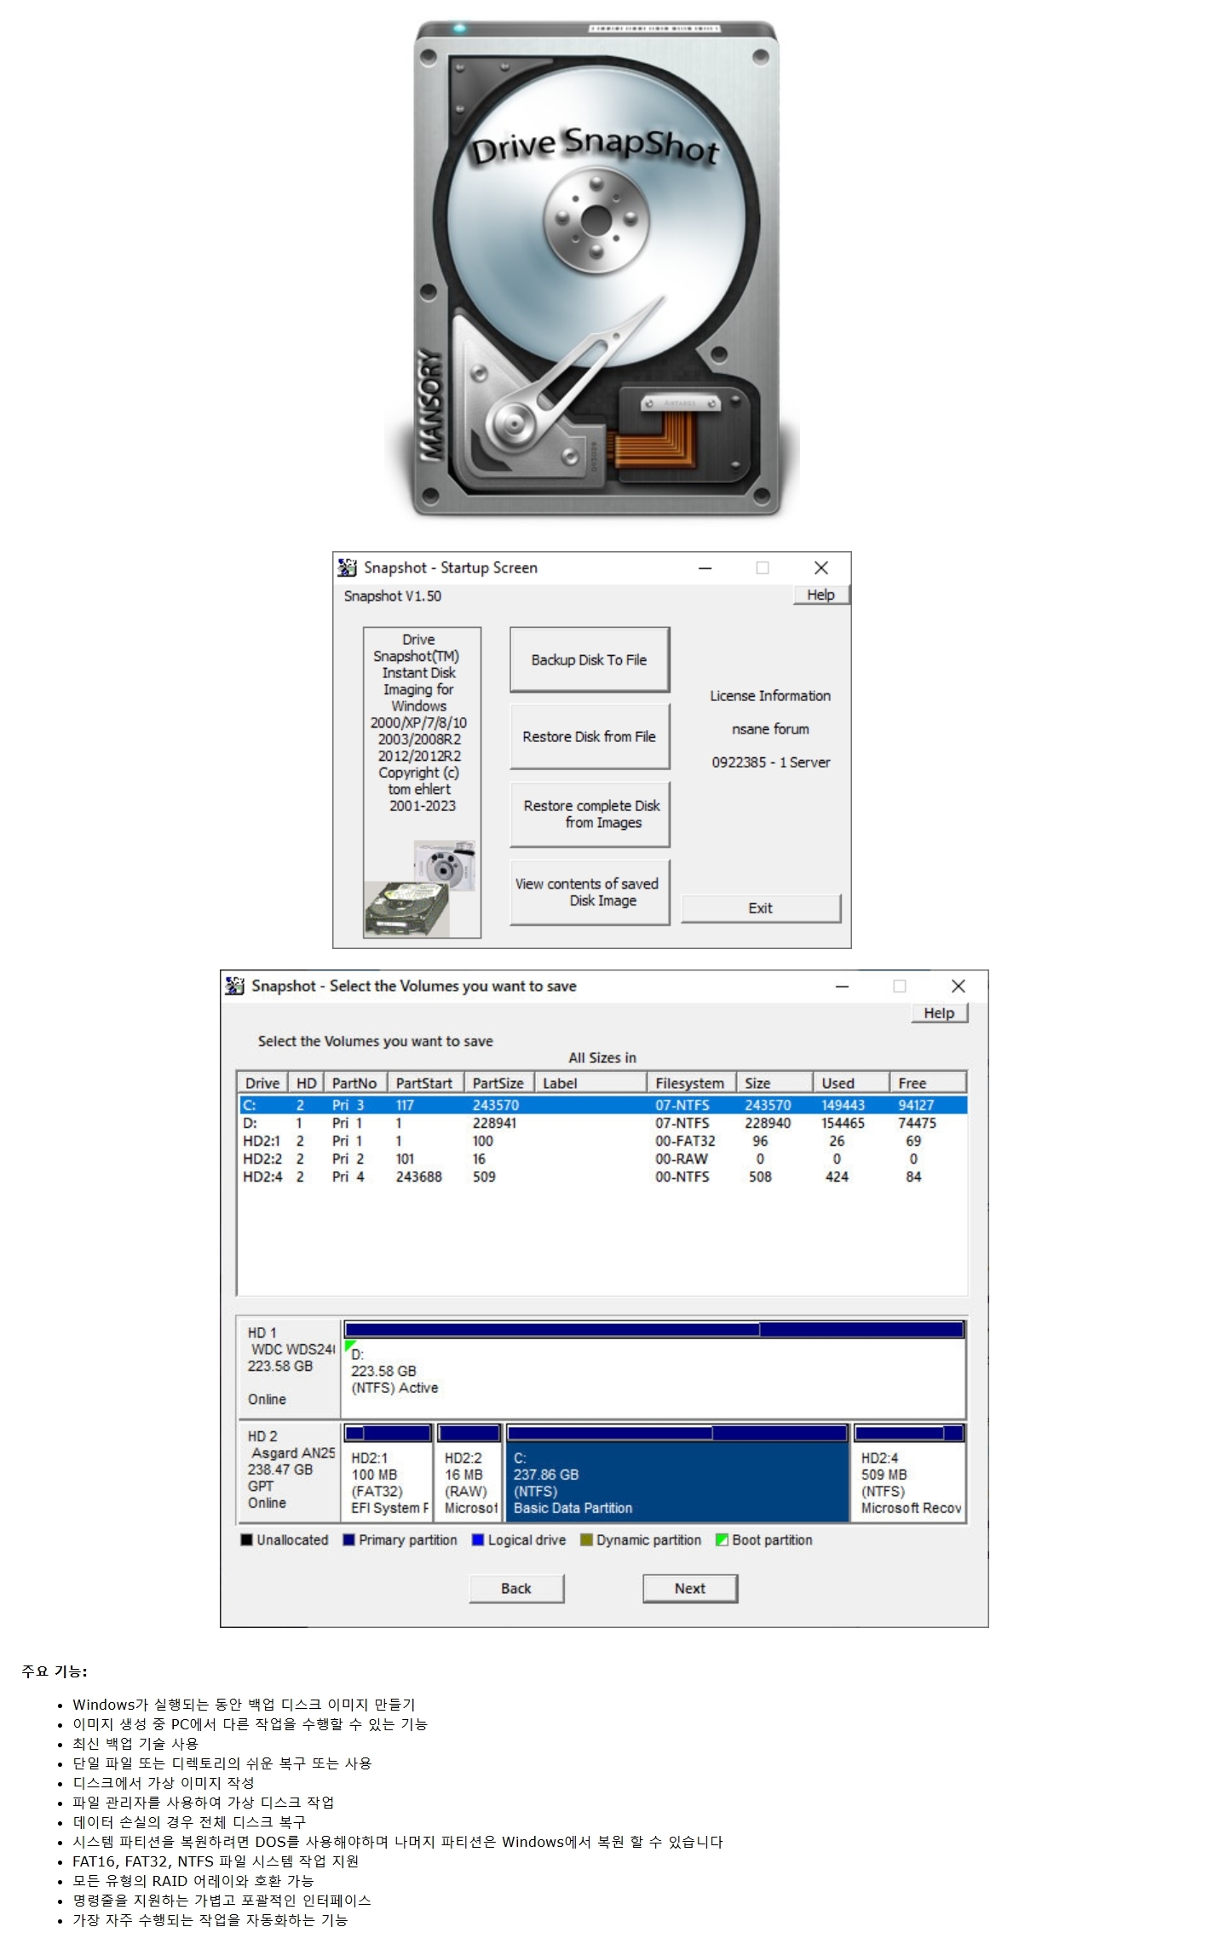This screenshot has height=1950, width=1209.
Task: Open View contents of saved Disk Image
Action: pyautogui.click(x=590, y=892)
